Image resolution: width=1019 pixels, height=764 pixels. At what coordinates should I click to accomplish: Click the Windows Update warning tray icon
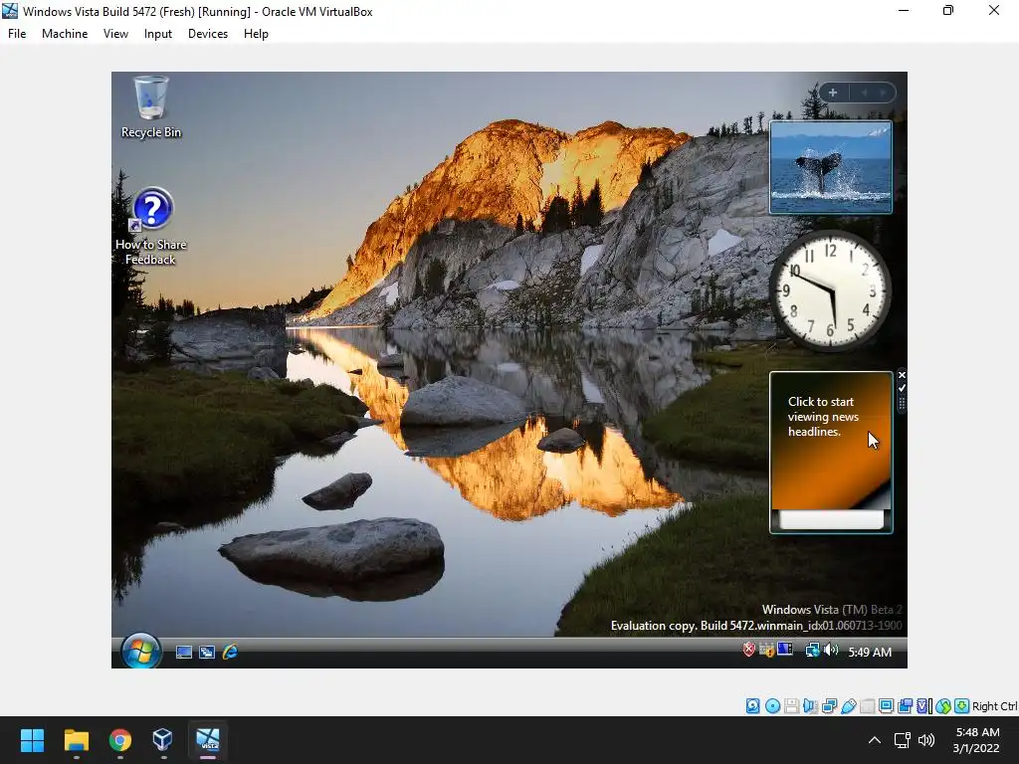click(x=767, y=650)
